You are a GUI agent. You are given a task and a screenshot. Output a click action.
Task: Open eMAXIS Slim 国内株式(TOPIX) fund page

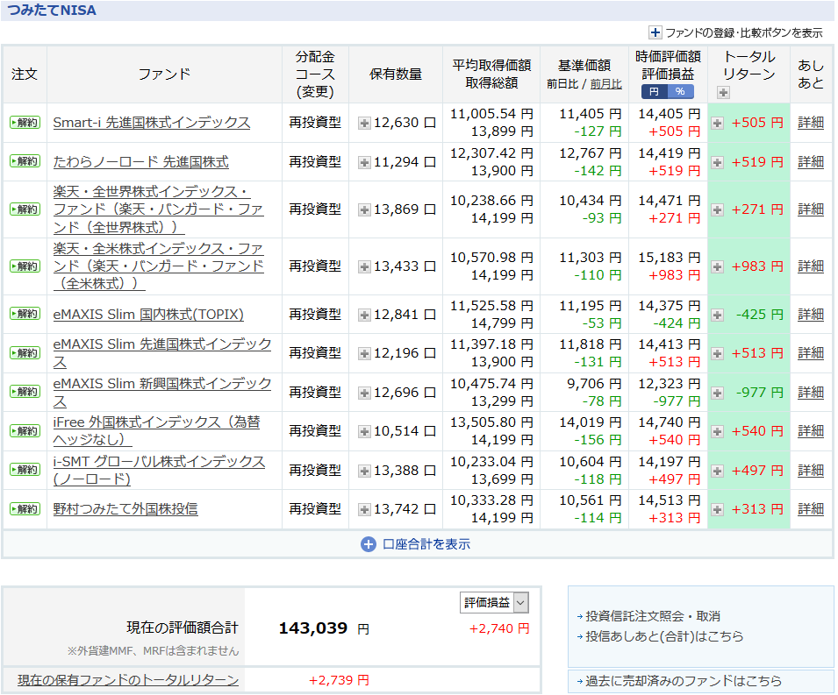tap(148, 314)
